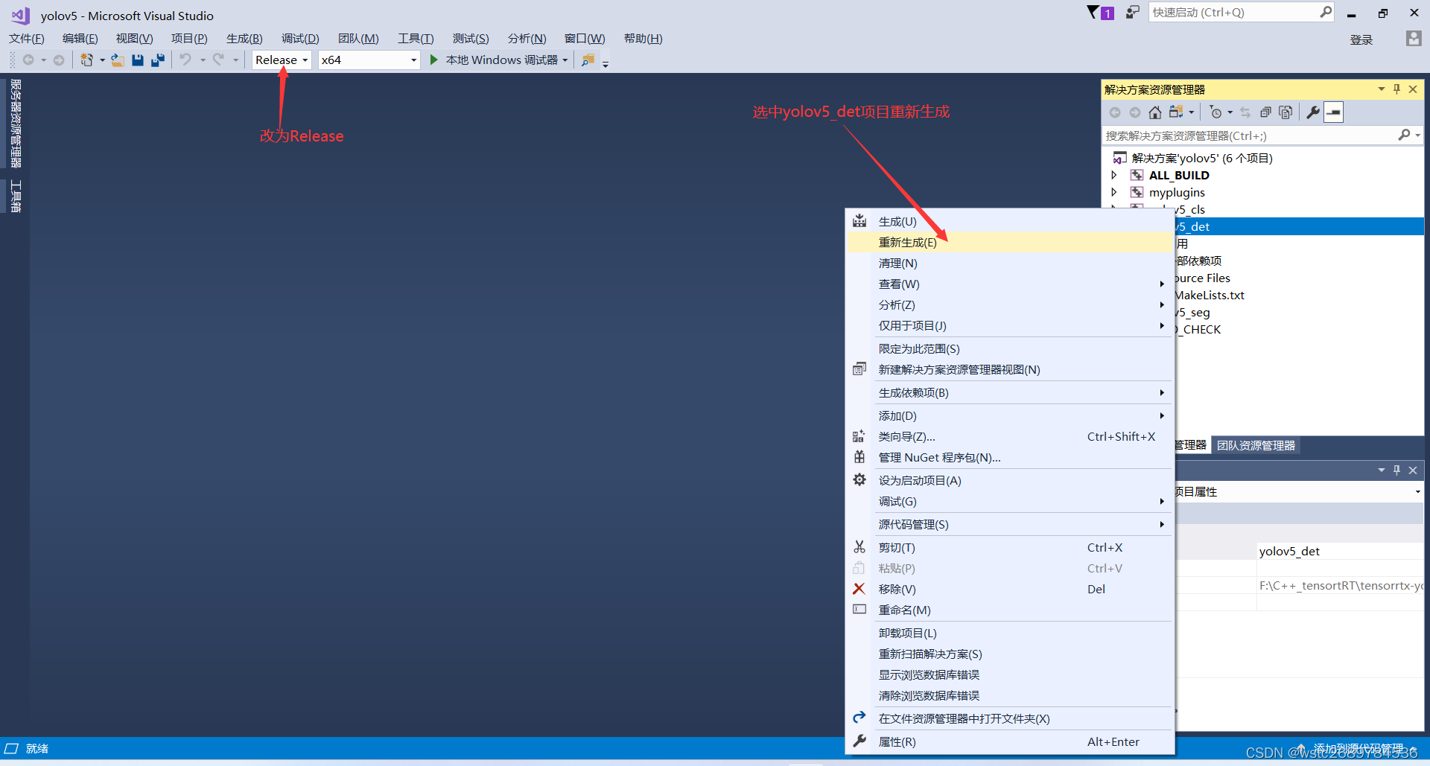Expand the ALL_BUILD project node
Viewport: 1430px width, 766px height.
tap(1114, 175)
